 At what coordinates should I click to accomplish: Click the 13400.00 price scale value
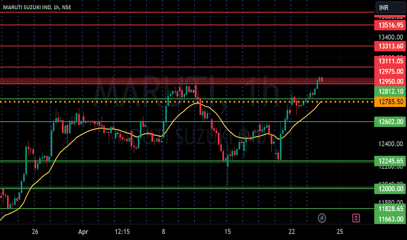pos(390,38)
